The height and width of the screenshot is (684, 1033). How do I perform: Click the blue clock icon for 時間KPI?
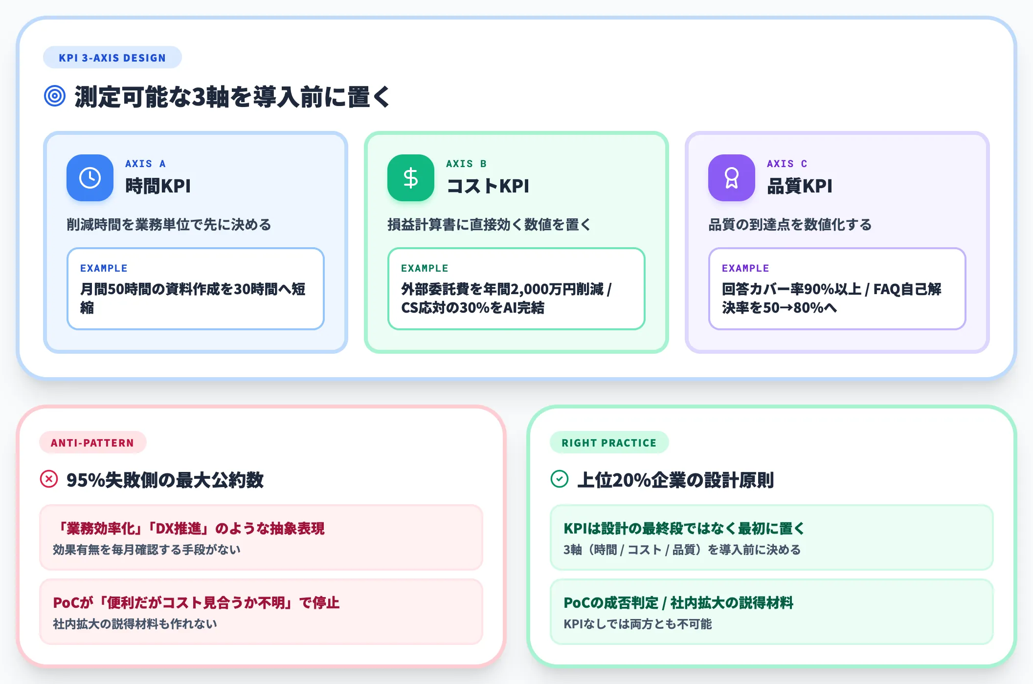click(x=90, y=178)
